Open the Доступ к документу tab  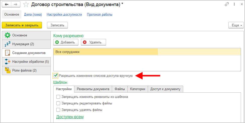(165, 89)
